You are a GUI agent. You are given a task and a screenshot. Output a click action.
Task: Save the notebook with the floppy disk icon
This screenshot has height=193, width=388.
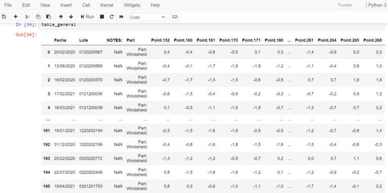4,17
